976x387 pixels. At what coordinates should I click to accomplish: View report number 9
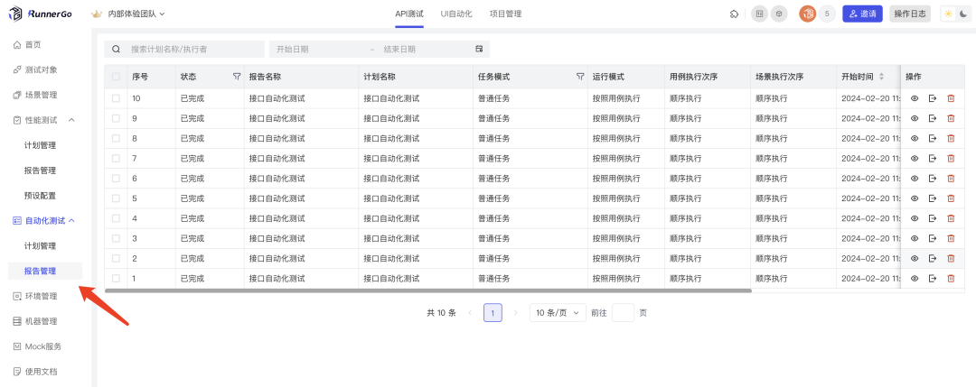pos(915,118)
